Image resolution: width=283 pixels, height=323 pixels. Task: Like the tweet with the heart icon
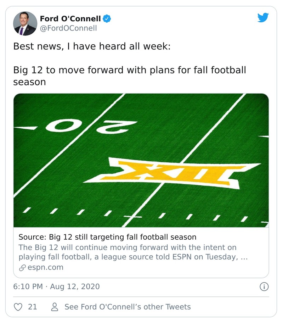pyautogui.click(x=18, y=307)
